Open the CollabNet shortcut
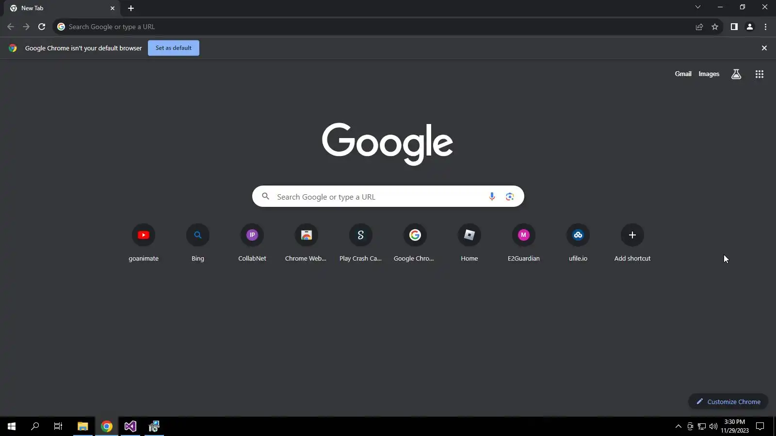This screenshot has height=436, width=776. 252,243
